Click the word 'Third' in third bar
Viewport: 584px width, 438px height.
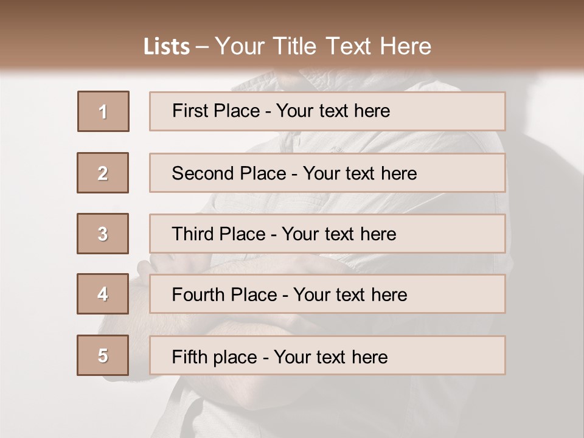[x=192, y=234]
